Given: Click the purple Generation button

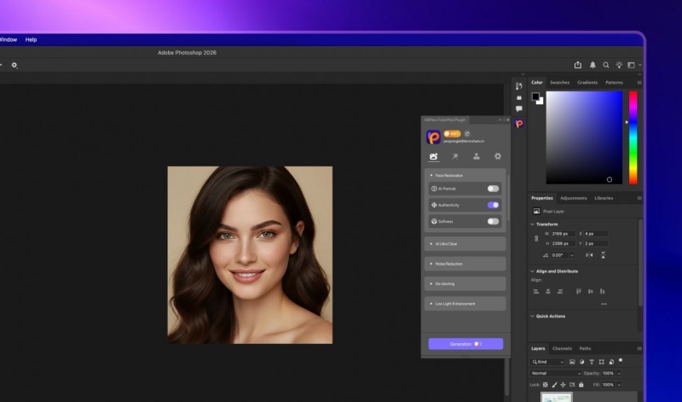Looking at the screenshot, I should [x=465, y=344].
